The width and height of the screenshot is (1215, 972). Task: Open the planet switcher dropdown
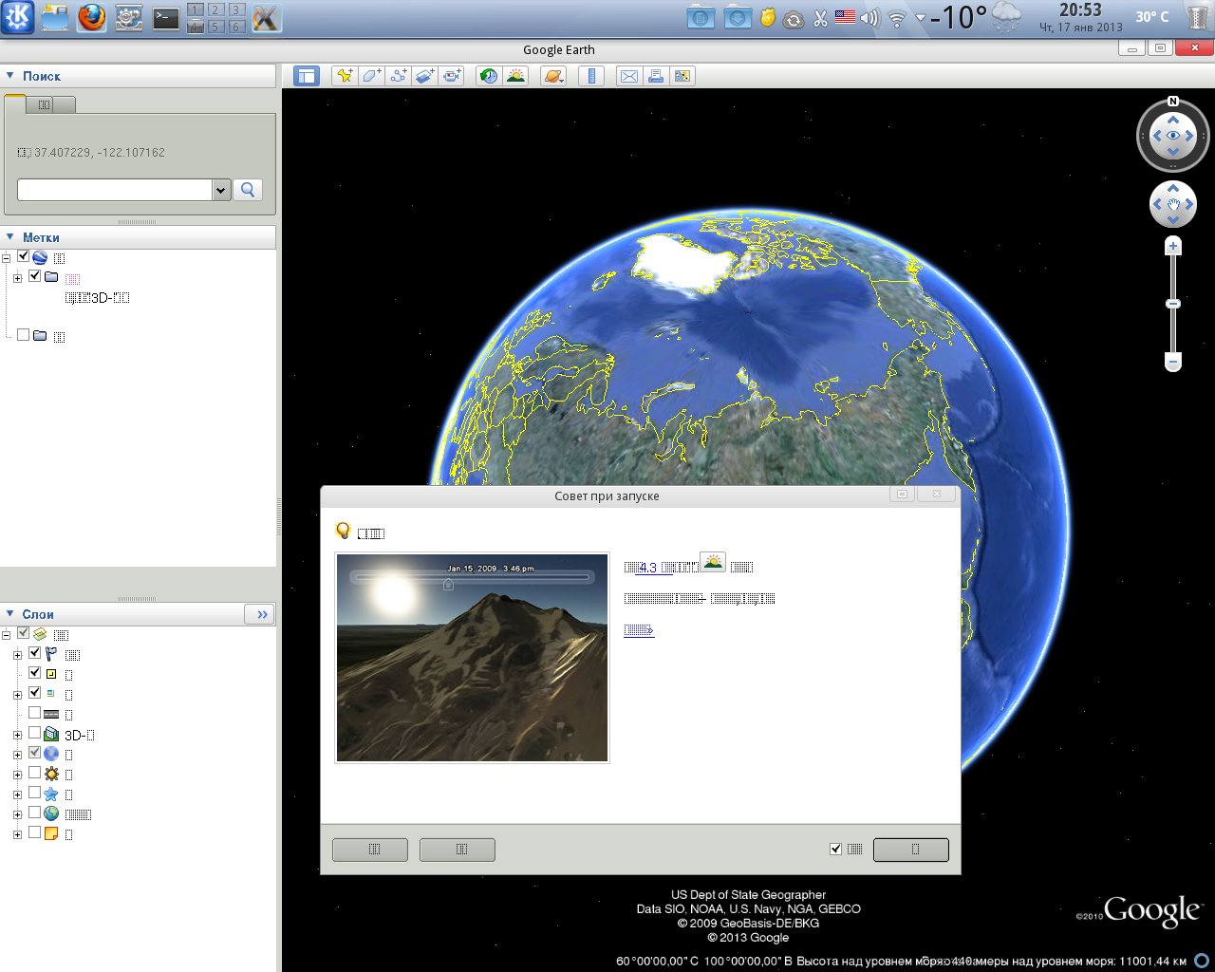coord(553,76)
